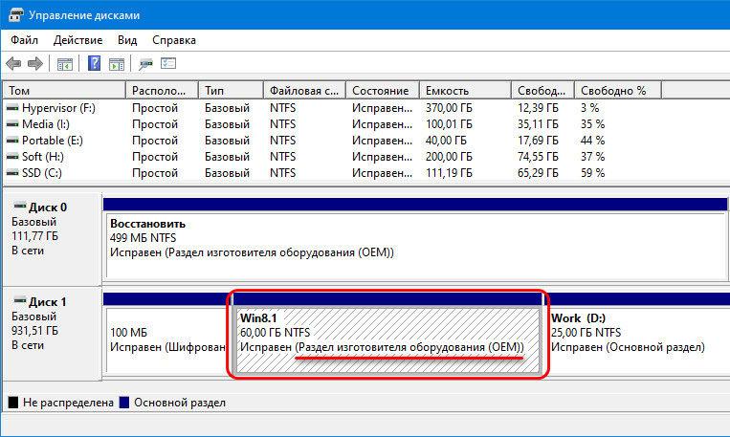Click the blue Основной раздел legend swatch
Screen dimensions: 730x437
(124, 403)
